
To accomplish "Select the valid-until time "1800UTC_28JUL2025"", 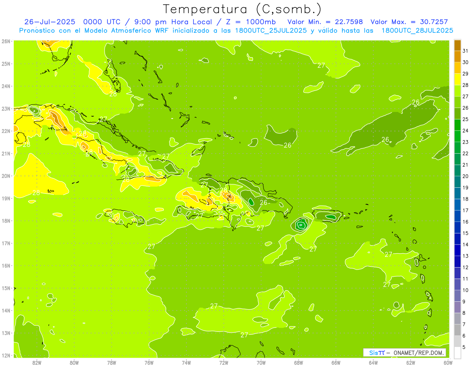I will [417, 31].
